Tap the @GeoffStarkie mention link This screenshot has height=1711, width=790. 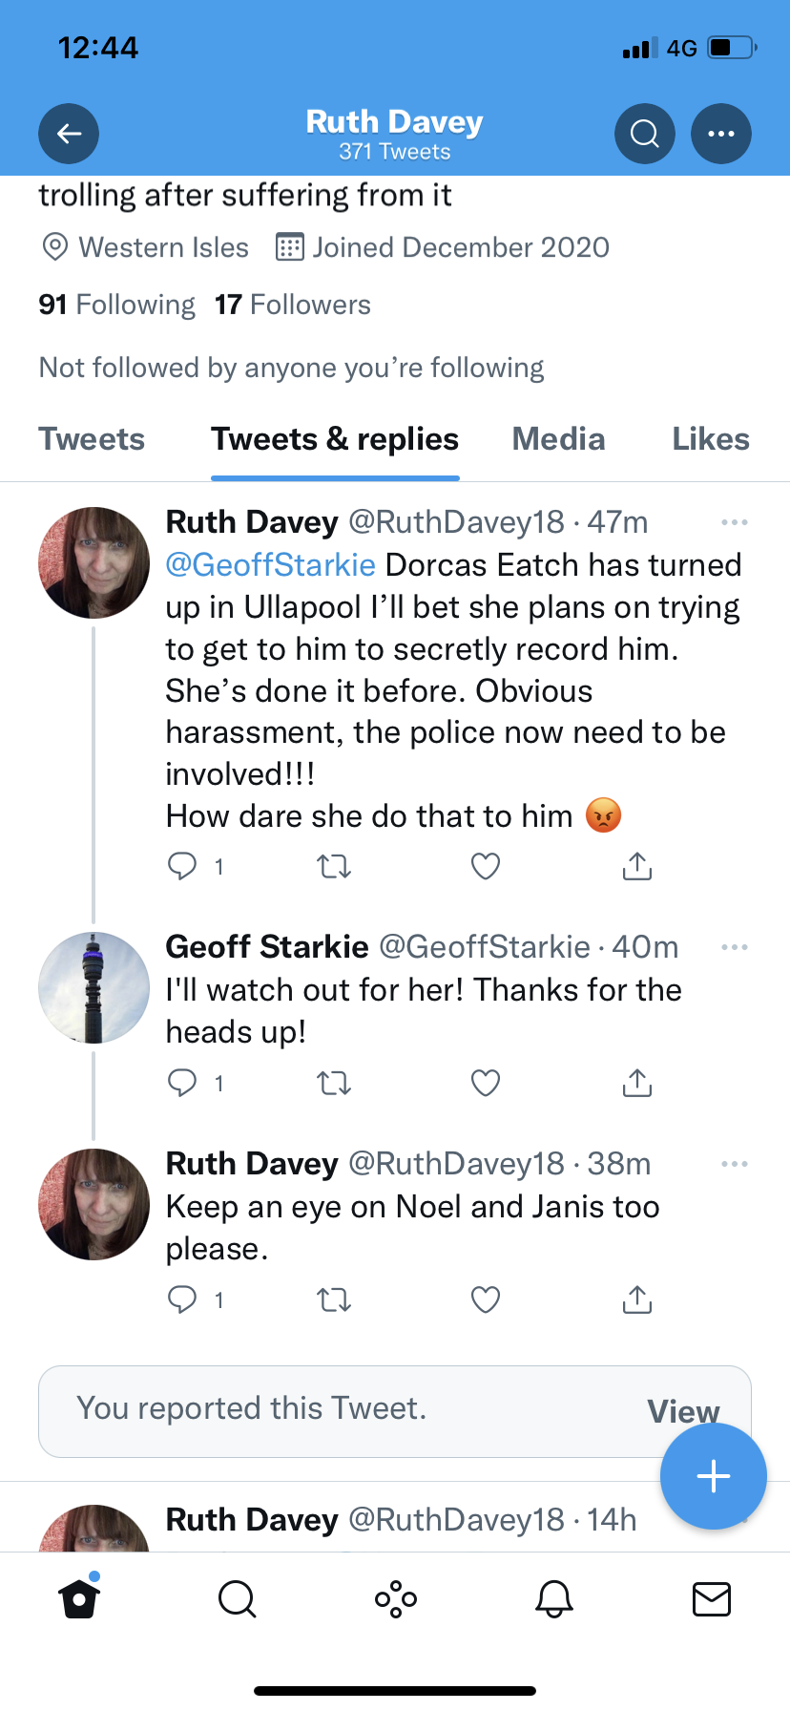[x=271, y=565]
